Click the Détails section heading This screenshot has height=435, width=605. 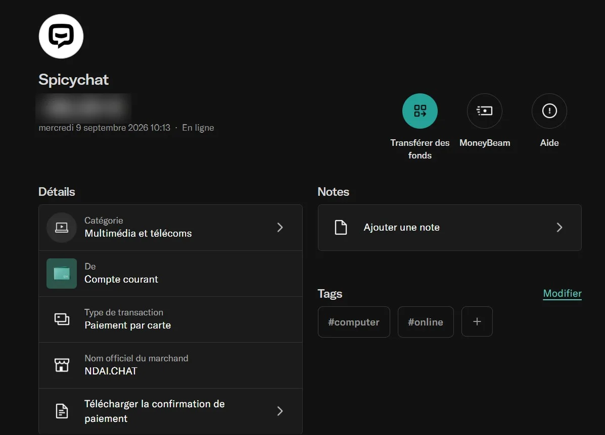pyautogui.click(x=57, y=192)
